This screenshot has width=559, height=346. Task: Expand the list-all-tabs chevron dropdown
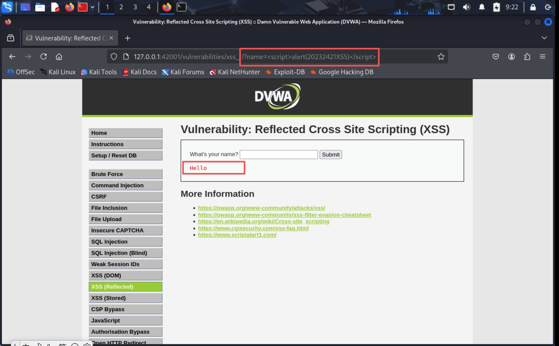click(x=544, y=38)
